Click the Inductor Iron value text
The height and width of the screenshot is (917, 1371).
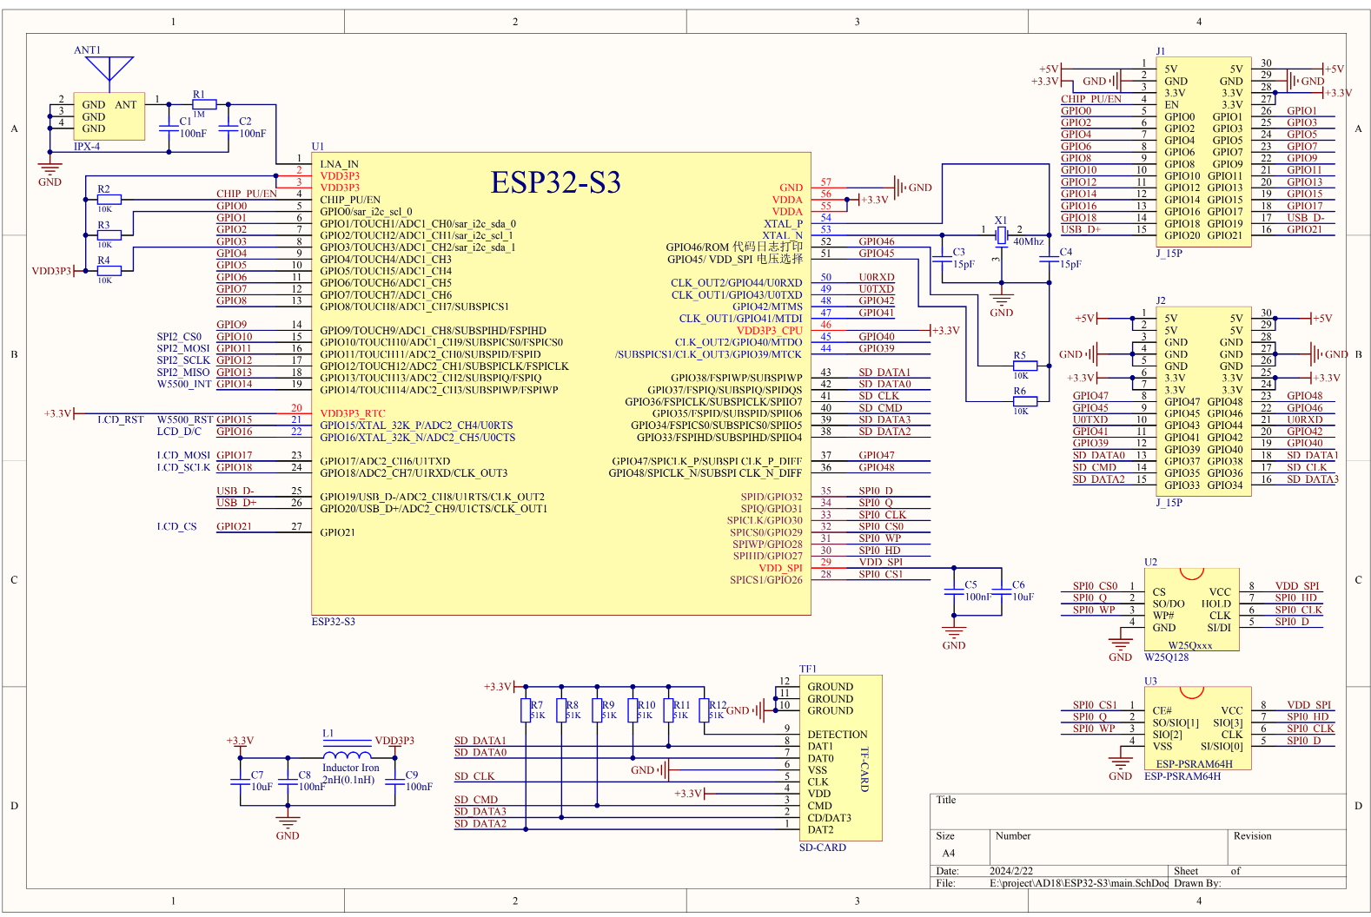point(351,768)
